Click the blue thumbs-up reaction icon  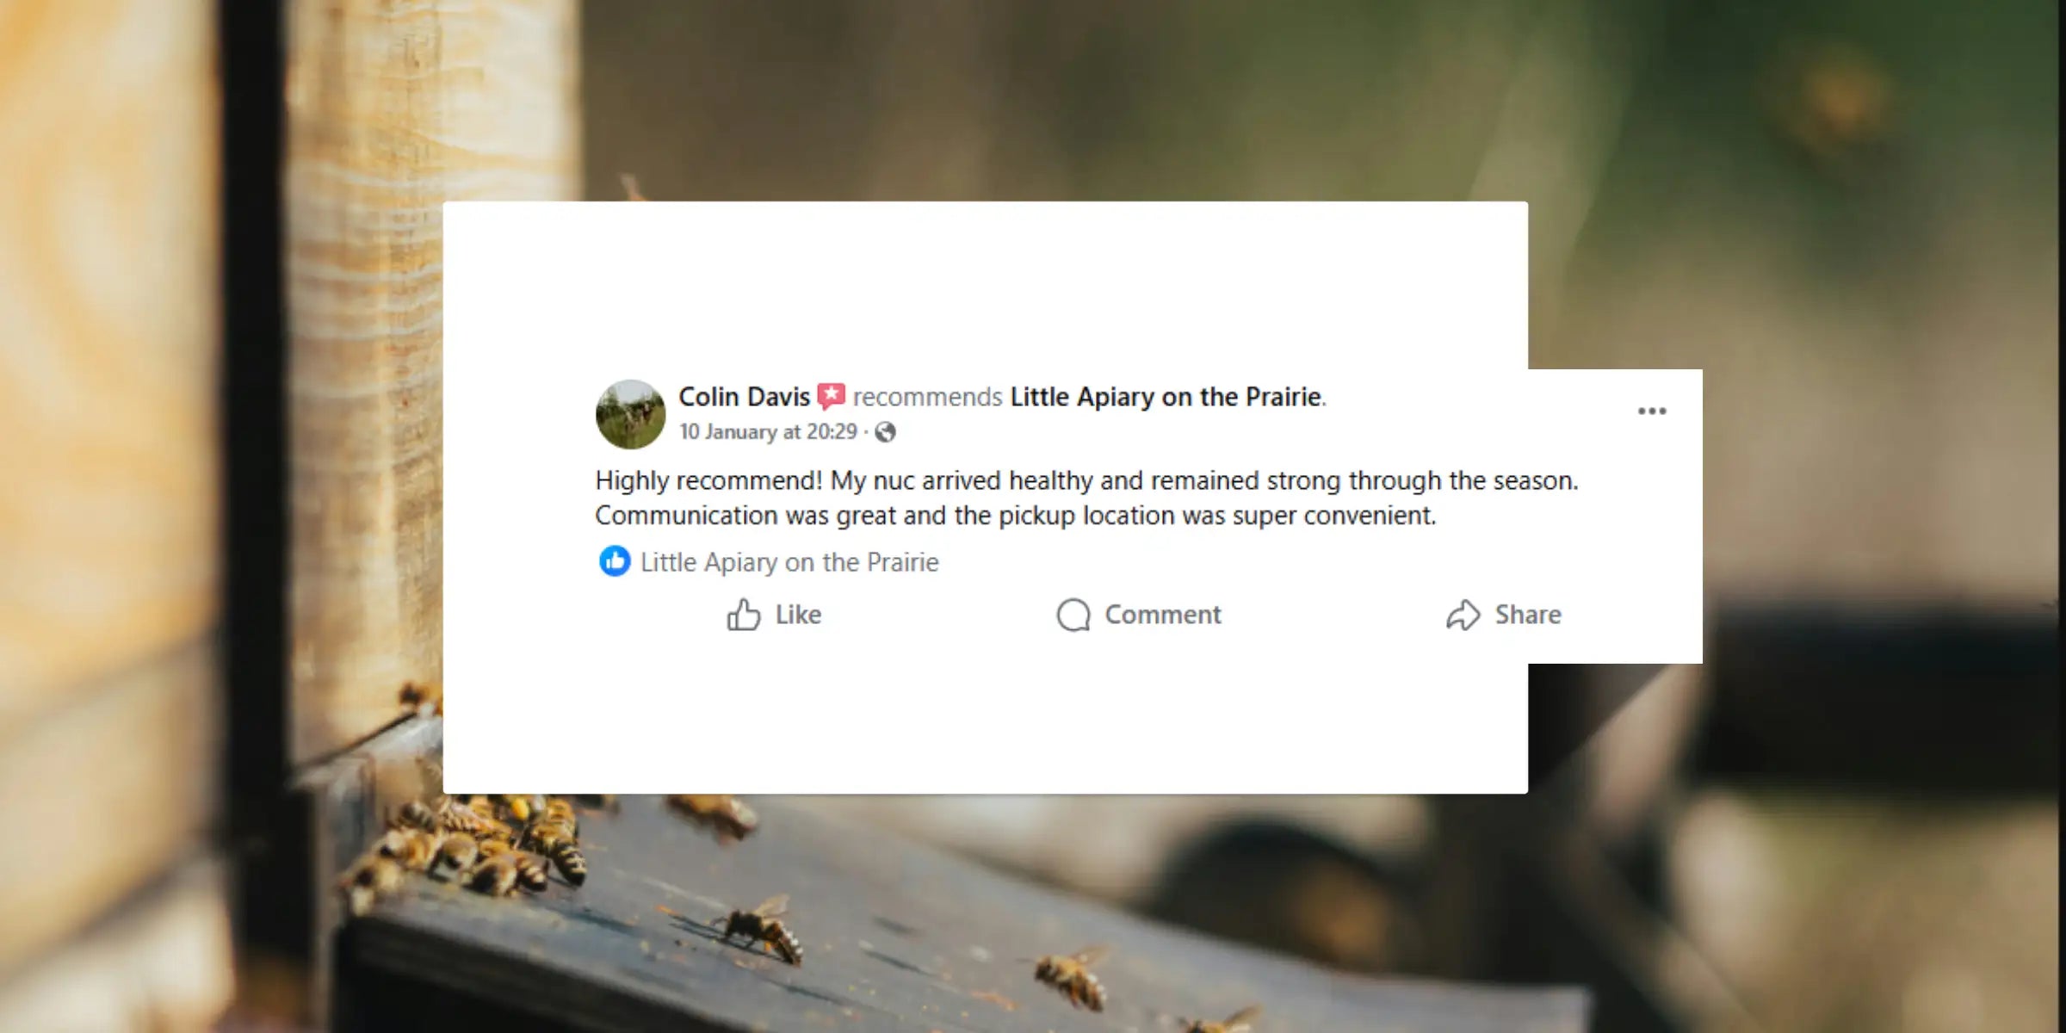point(615,561)
